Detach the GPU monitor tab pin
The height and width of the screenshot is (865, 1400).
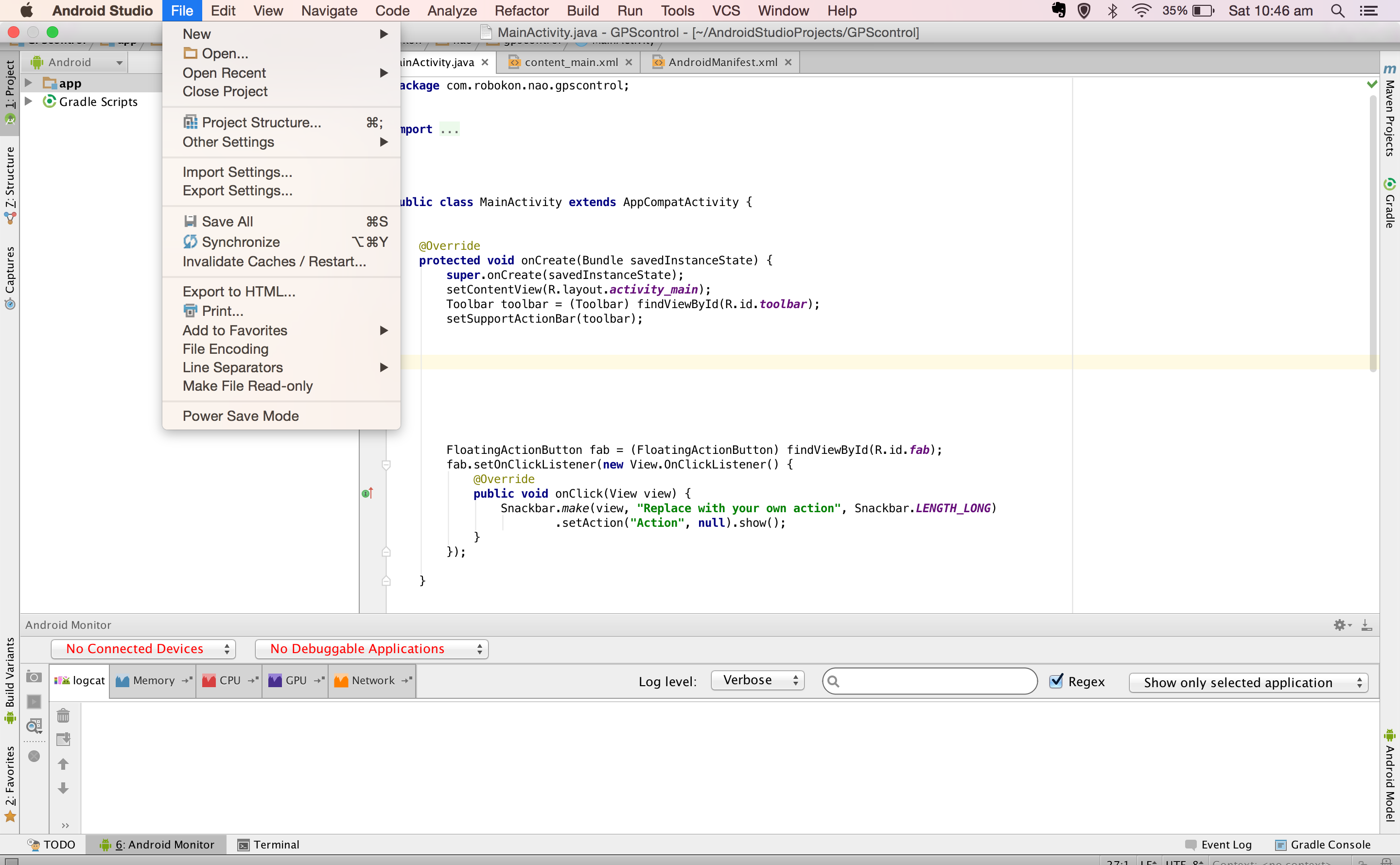pyautogui.click(x=319, y=680)
